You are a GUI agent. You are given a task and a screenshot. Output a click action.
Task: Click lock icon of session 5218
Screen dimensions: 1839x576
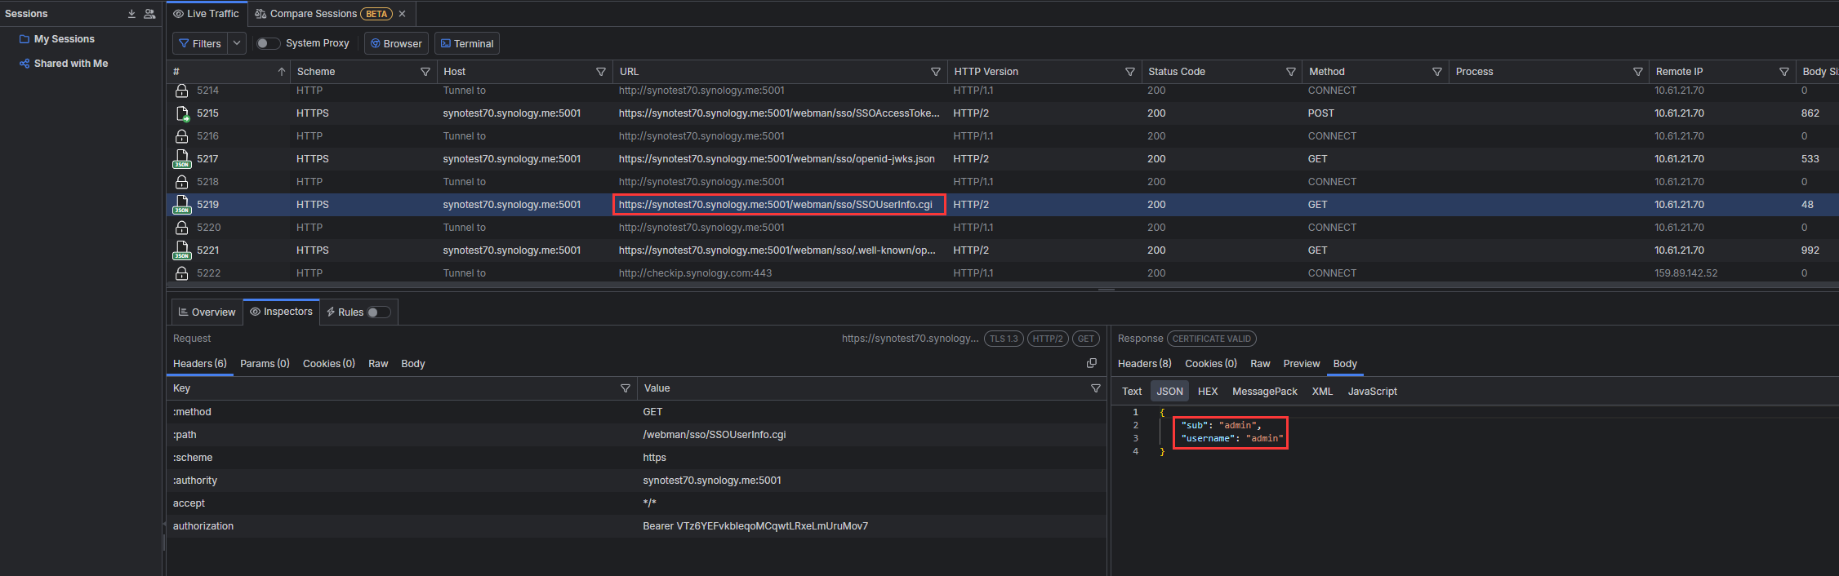pos(182,182)
